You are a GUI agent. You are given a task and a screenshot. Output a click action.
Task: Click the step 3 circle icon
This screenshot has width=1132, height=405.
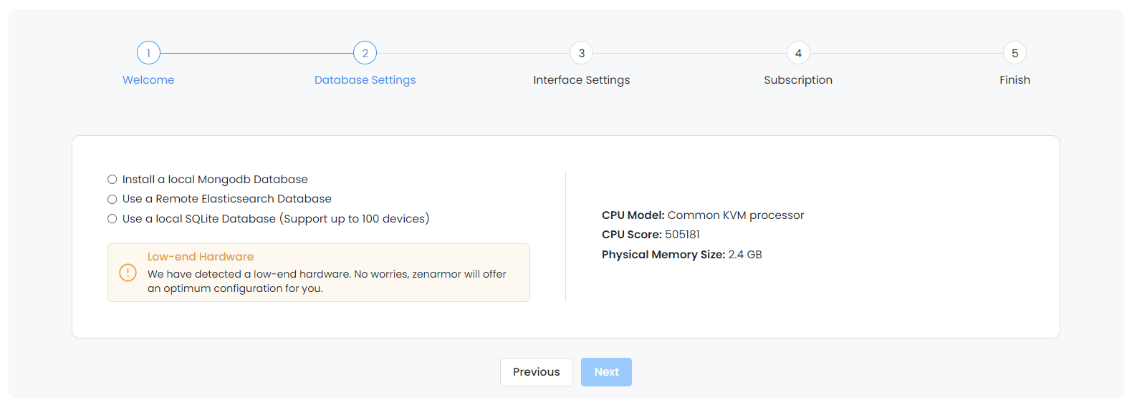582,53
